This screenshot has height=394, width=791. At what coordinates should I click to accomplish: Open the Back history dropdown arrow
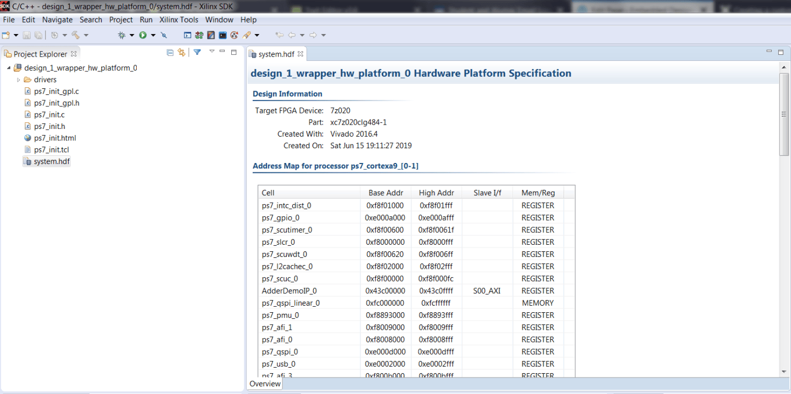tap(302, 35)
